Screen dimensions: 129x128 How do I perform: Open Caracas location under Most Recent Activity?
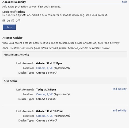pos(44,68)
